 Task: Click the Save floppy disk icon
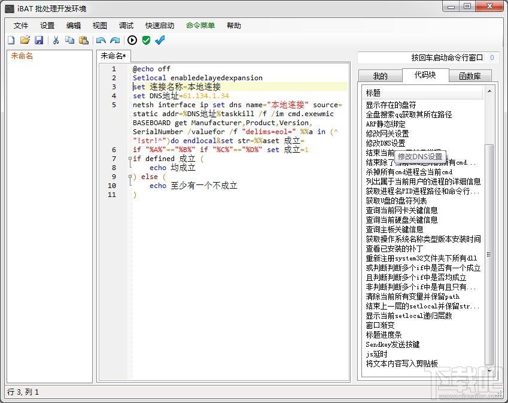[39, 40]
